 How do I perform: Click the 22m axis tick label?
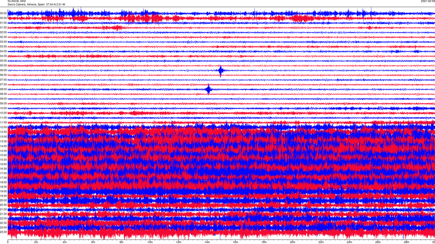[x=321, y=242]
